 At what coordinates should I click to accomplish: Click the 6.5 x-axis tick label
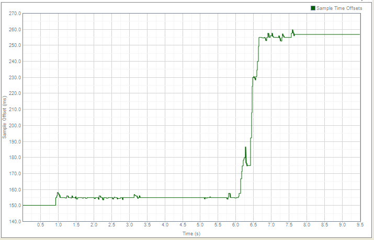tap(253, 225)
